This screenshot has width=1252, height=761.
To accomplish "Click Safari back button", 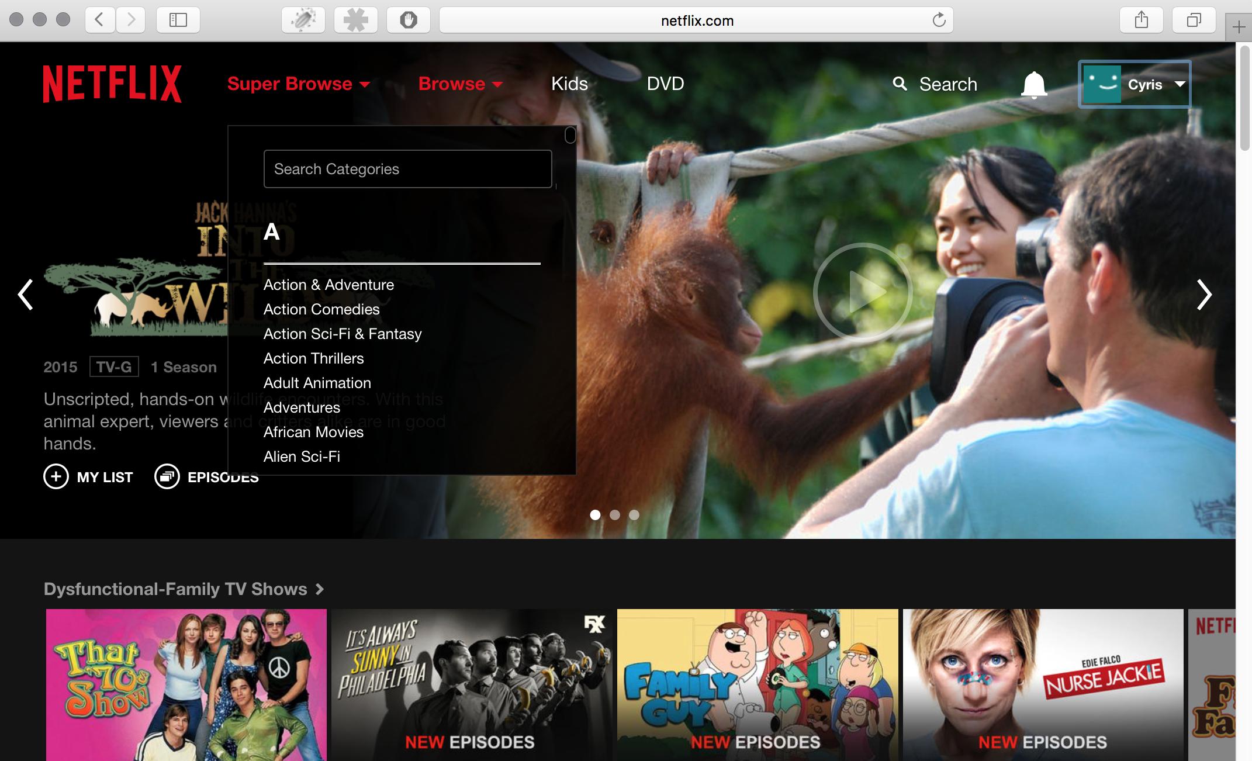I will pos(100,20).
